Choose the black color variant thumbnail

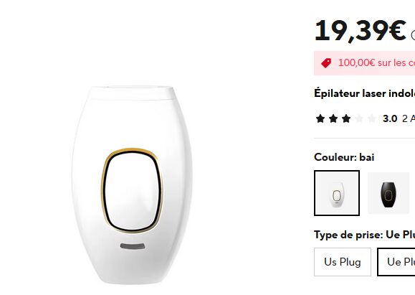pos(388,193)
